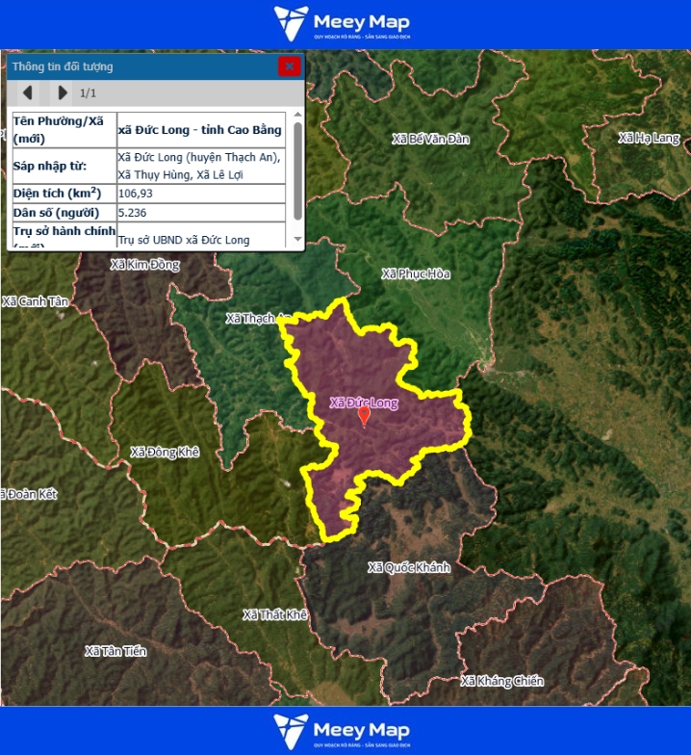
Task: Click the top Meey Map logo
Action: [345, 23]
